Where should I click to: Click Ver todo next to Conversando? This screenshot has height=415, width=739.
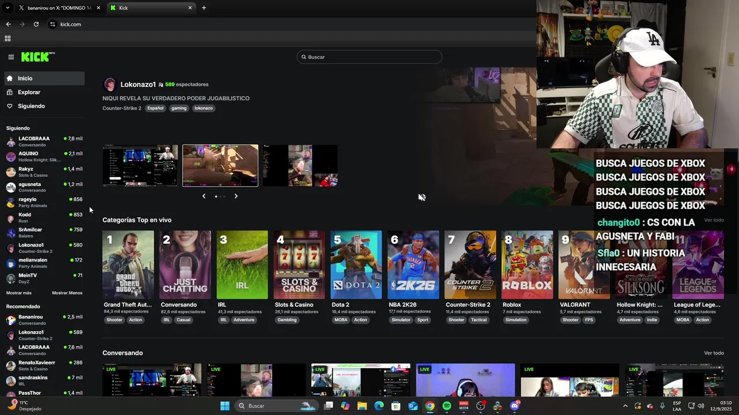[x=714, y=353]
